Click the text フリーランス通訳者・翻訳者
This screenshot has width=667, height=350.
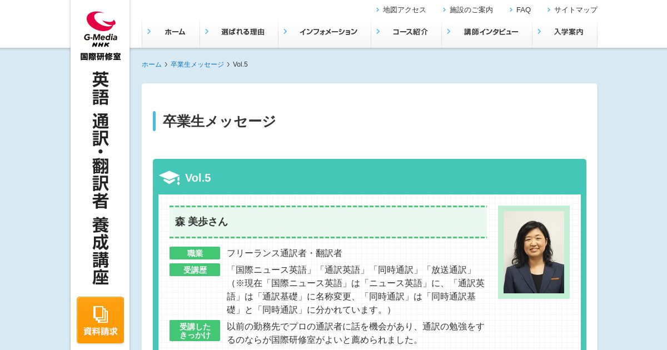285,253
